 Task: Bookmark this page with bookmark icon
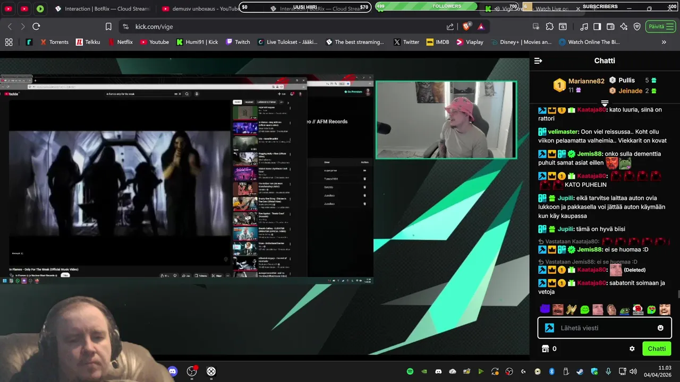[108, 27]
